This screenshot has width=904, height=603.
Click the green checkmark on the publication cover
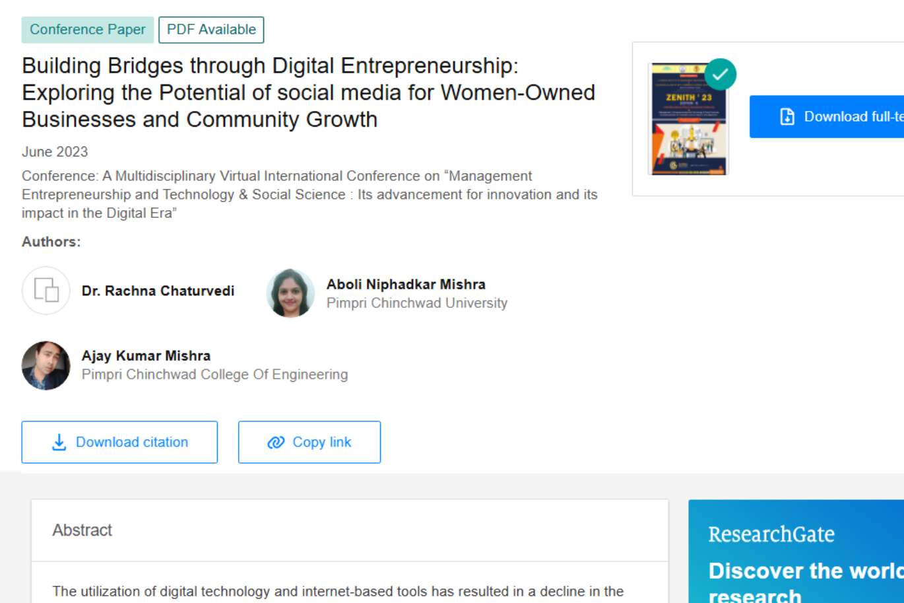pyautogui.click(x=720, y=74)
